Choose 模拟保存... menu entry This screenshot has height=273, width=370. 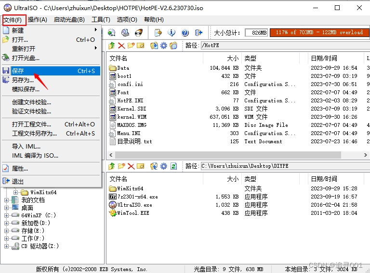pos(51,89)
